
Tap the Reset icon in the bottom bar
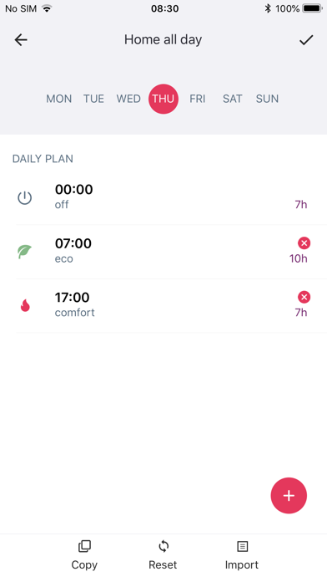[x=163, y=546]
